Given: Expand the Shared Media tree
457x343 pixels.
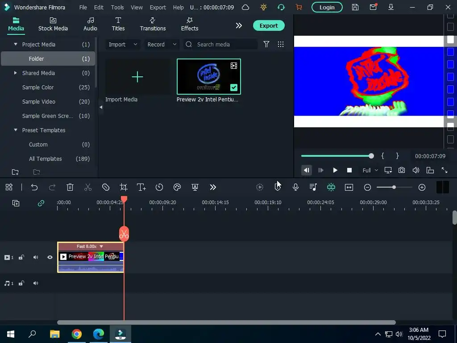Looking at the screenshot, I should tap(16, 73).
